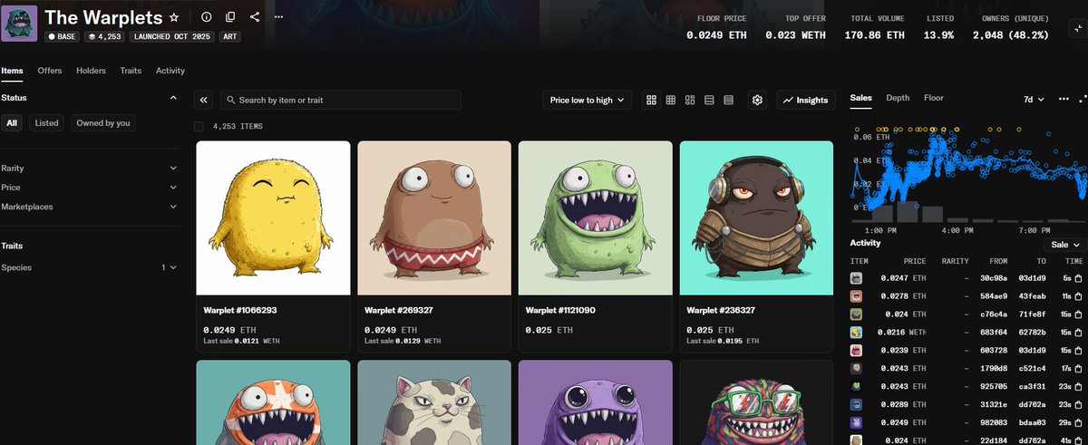Click the Floor Price value 0.0249 ETH
This screenshot has height=445, width=1088.
pos(715,34)
